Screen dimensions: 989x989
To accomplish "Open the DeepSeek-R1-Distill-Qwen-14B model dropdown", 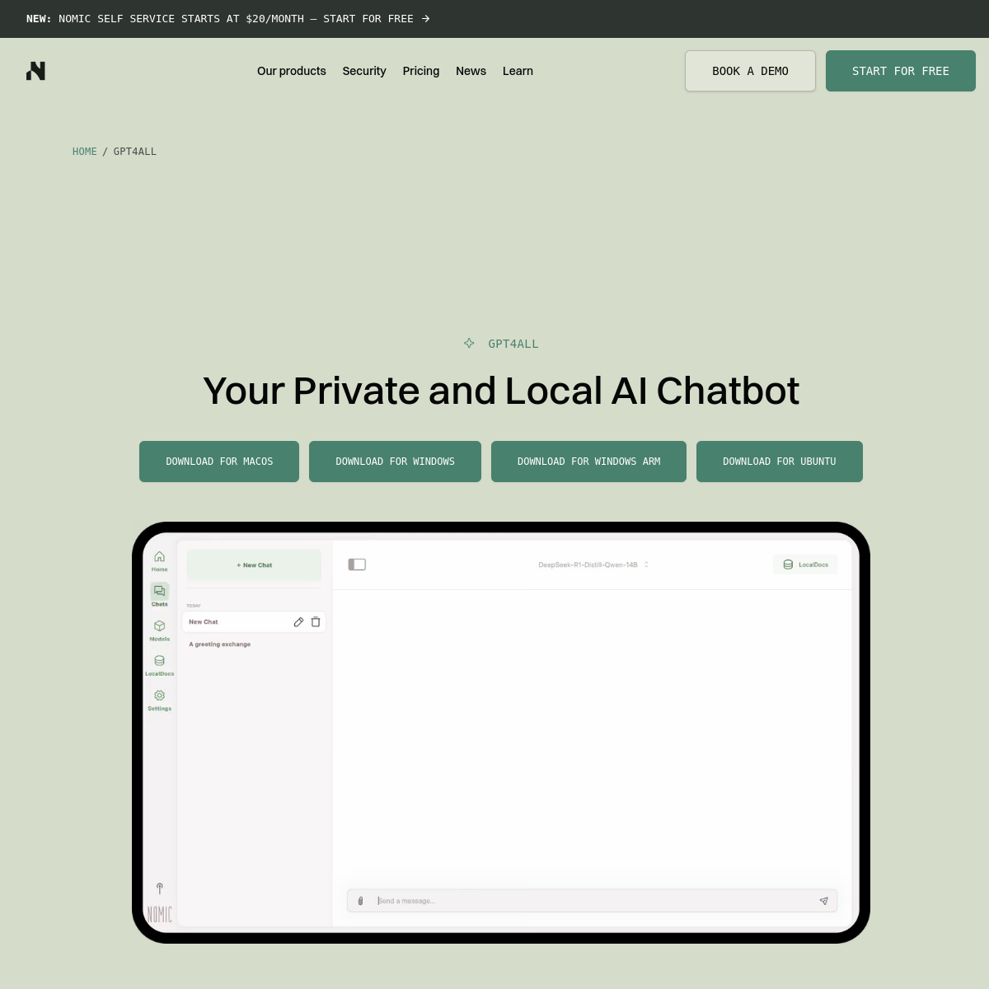I will (593, 565).
